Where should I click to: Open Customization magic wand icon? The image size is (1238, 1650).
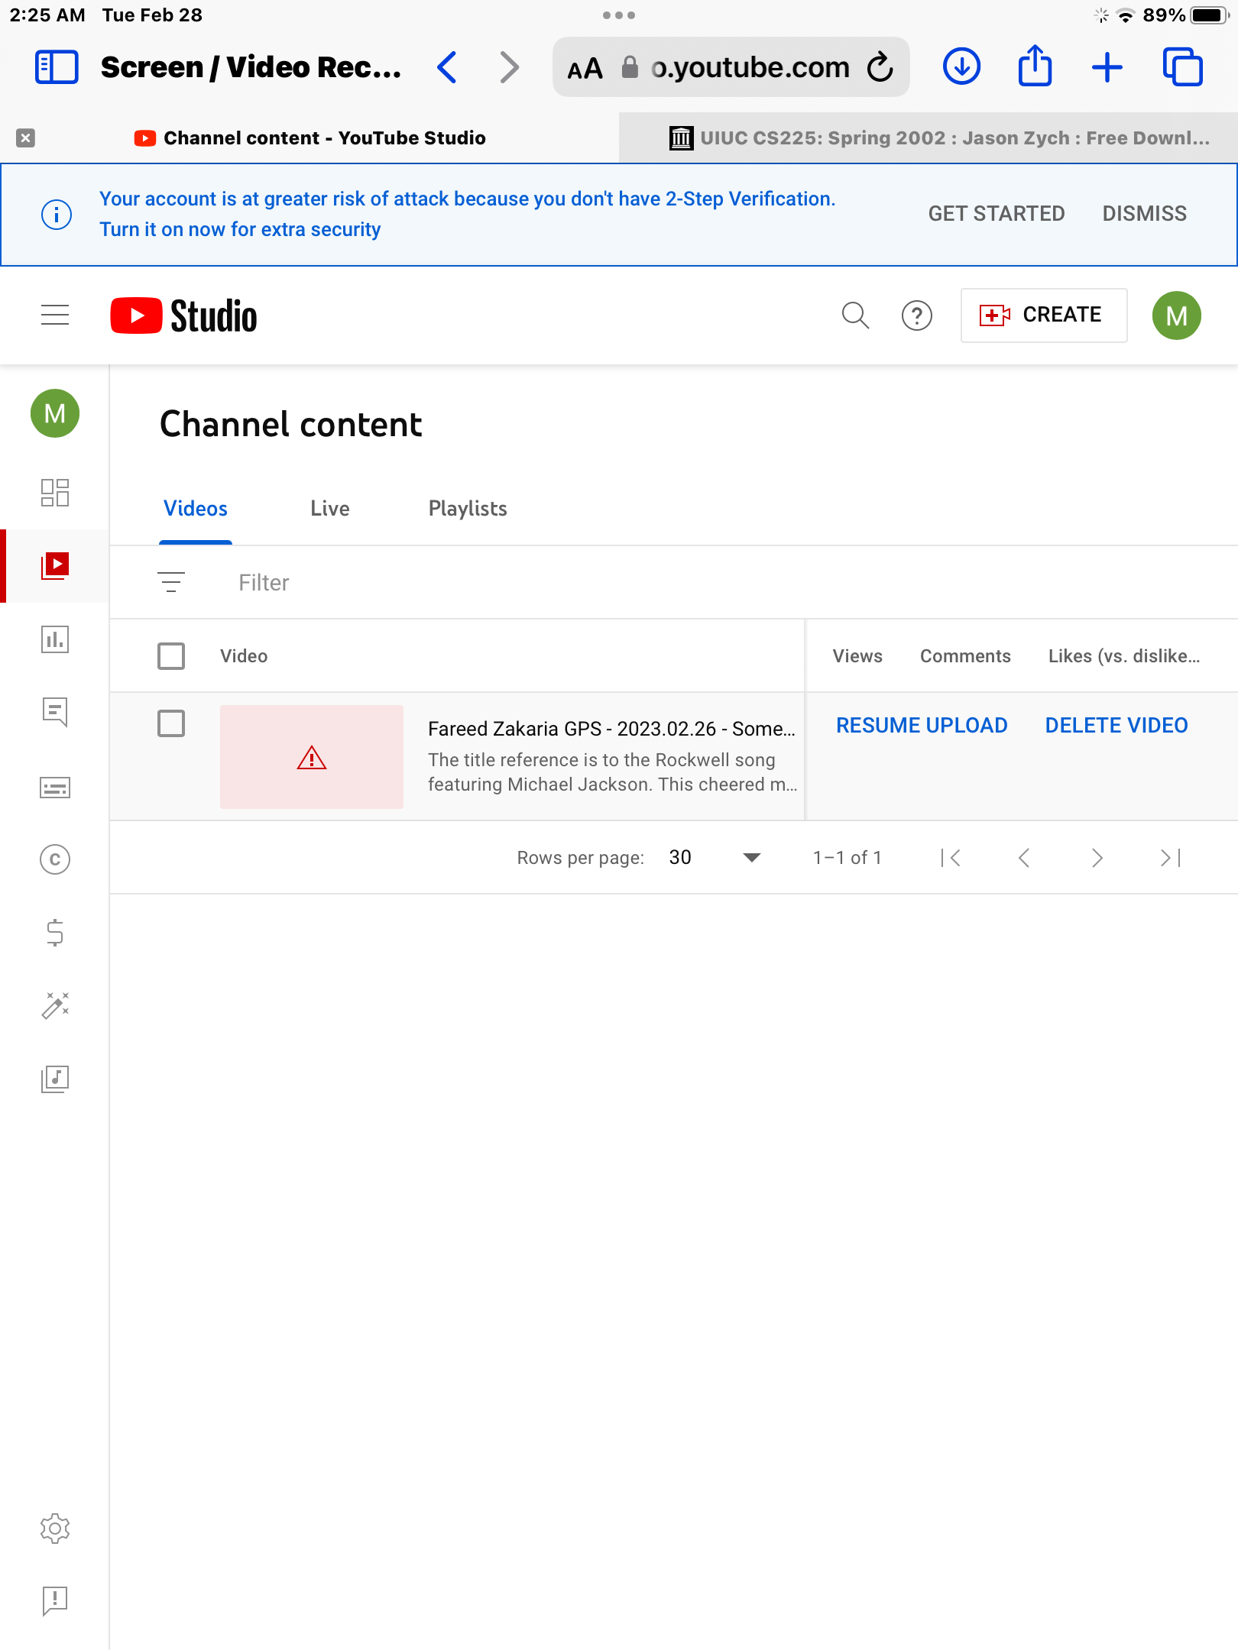point(55,1006)
